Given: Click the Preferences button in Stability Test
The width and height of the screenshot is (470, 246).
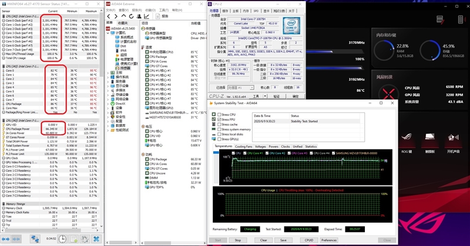Looking at the screenshot, I should click(x=329, y=240).
